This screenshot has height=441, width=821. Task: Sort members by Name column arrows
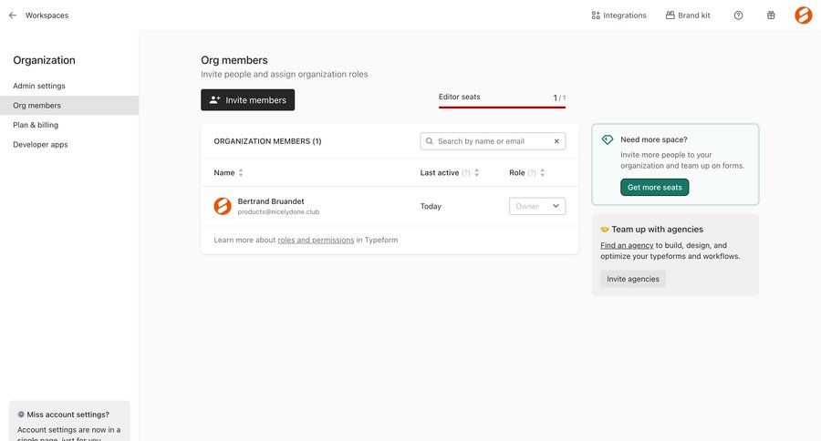click(241, 172)
